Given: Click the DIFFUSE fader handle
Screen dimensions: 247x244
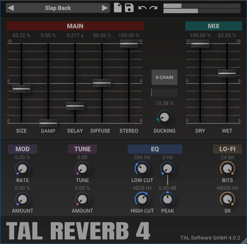Looking at the screenshot, I should pyautogui.click(x=102, y=83).
